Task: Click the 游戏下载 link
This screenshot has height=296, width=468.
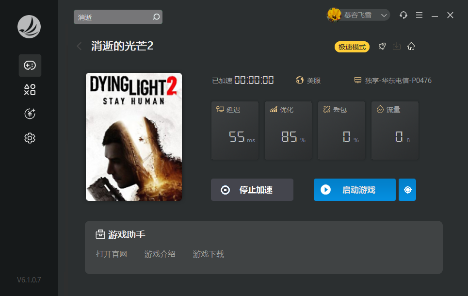Action: [x=209, y=254]
